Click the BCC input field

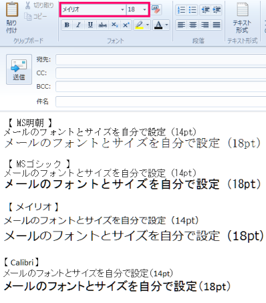pos(160,87)
